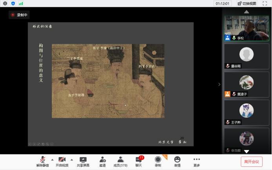
Task: Click the 录制 record button
Action: coord(158,161)
